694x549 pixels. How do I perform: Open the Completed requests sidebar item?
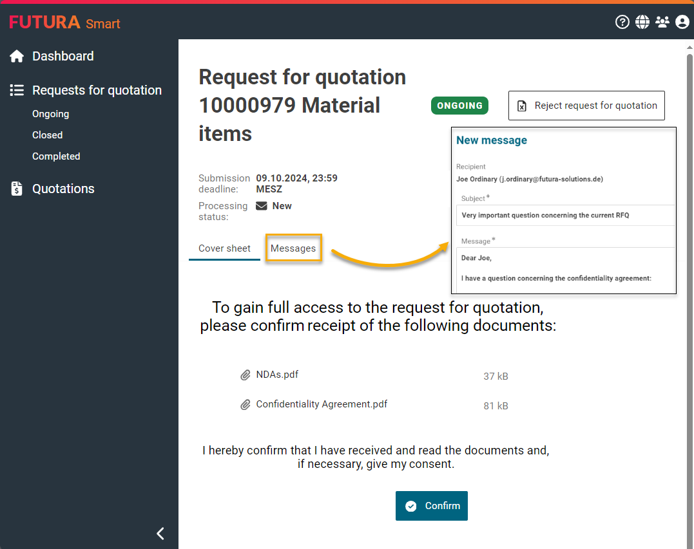(x=56, y=156)
